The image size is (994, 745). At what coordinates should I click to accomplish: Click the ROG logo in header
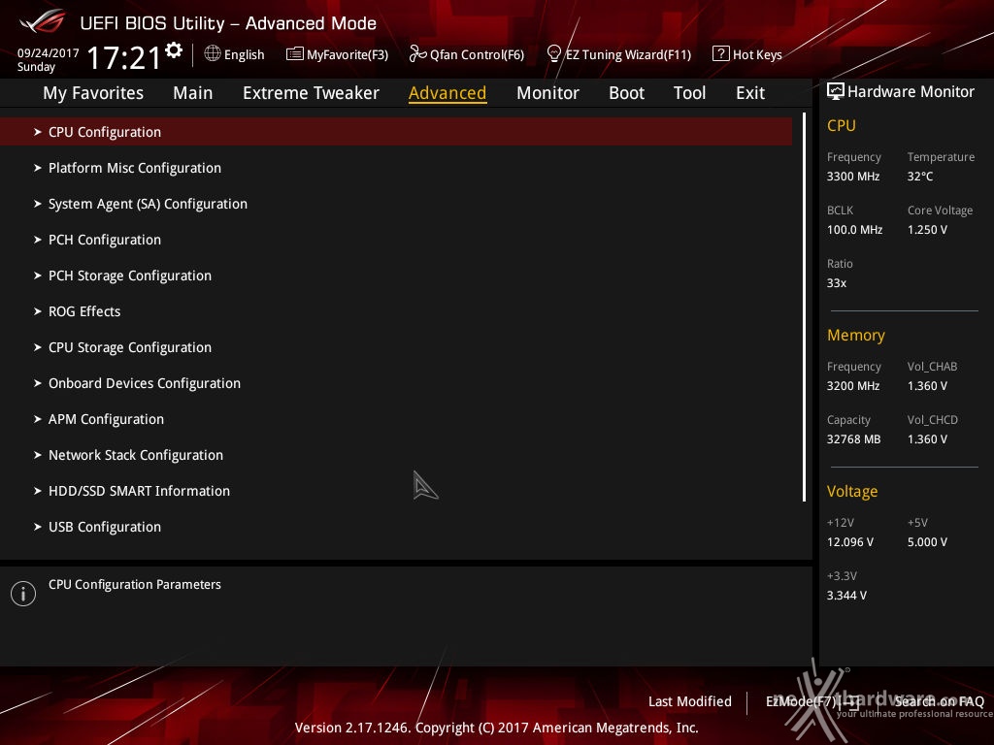[x=43, y=21]
